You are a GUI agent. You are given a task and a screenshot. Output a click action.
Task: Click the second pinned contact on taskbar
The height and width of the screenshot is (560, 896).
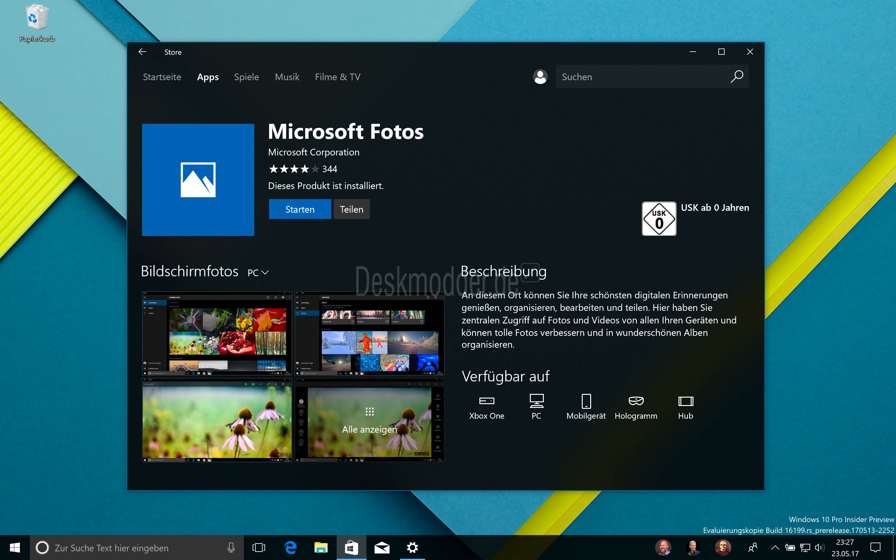[693, 548]
